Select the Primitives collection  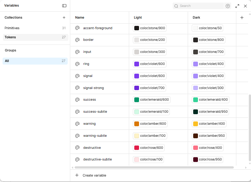click(x=35, y=28)
